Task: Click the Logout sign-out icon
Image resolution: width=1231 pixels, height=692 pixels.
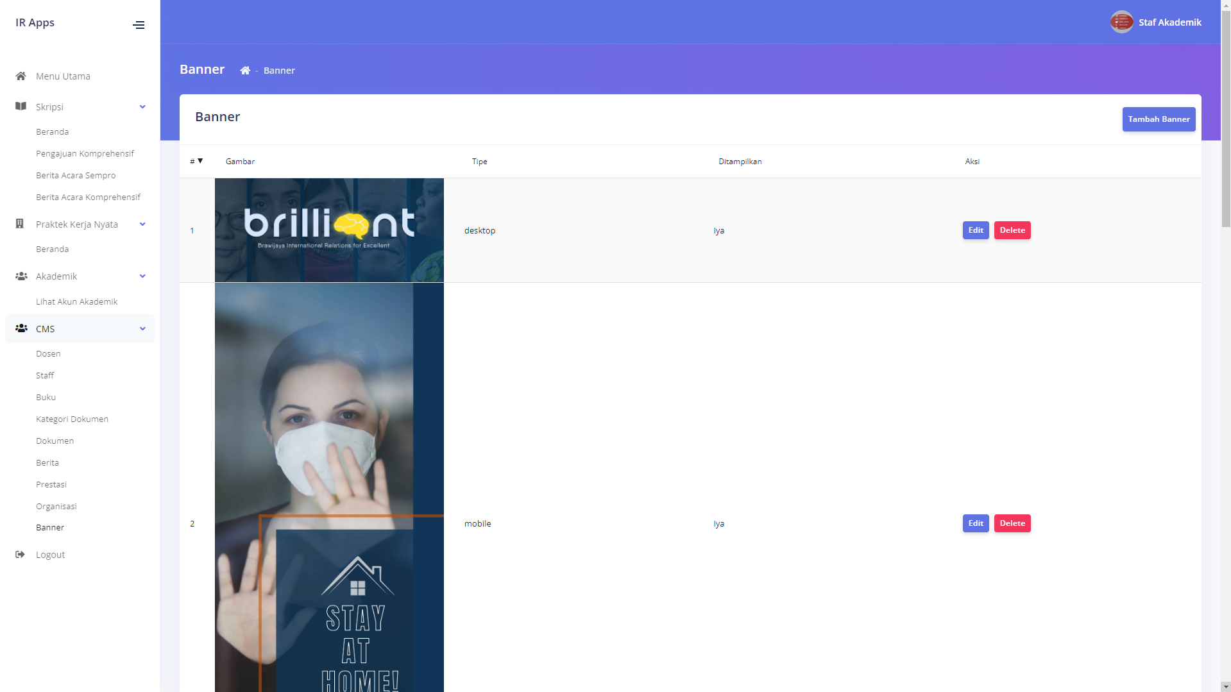Action: tap(21, 554)
